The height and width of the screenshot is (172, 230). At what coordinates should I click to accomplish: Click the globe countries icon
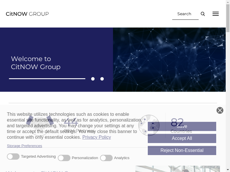point(149,125)
